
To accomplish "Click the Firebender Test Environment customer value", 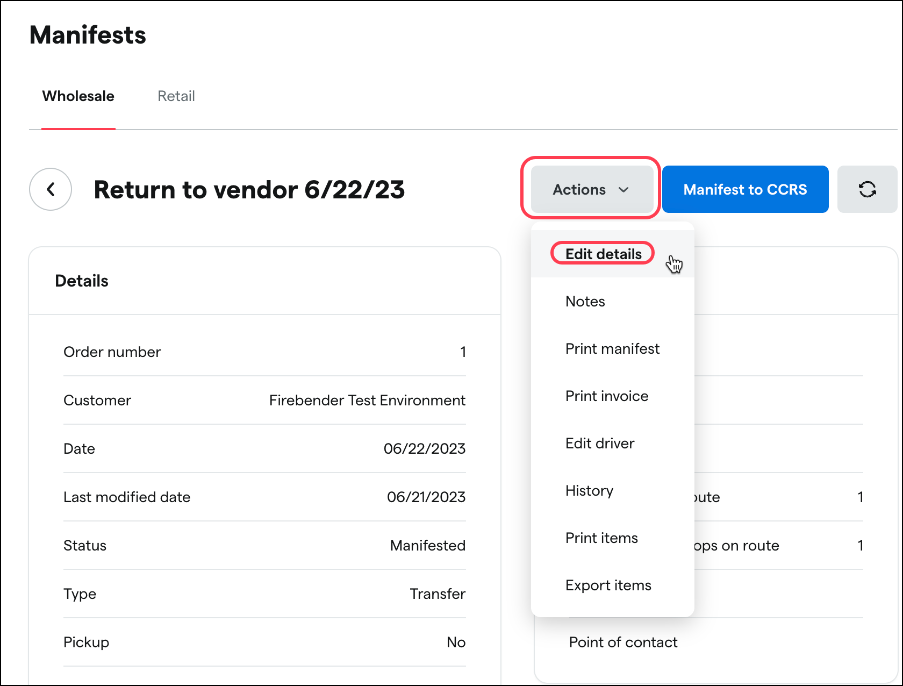I will click(x=367, y=401).
